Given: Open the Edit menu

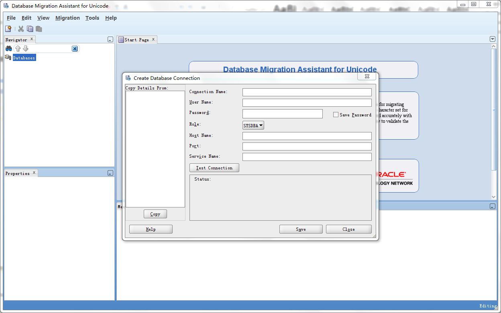Looking at the screenshot, I should [26, 18].
